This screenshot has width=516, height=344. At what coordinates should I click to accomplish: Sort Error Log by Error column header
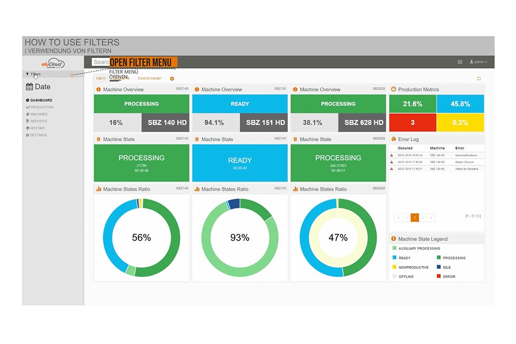pos(459,148)
